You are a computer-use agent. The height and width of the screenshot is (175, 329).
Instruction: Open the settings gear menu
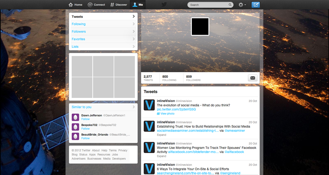pyautogui.click(x=242, y=5)
